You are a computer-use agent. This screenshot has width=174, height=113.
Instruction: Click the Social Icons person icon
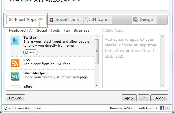(51, 20)
